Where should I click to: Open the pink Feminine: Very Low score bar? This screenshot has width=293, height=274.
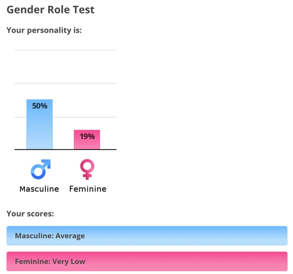[x=147, y=261]
